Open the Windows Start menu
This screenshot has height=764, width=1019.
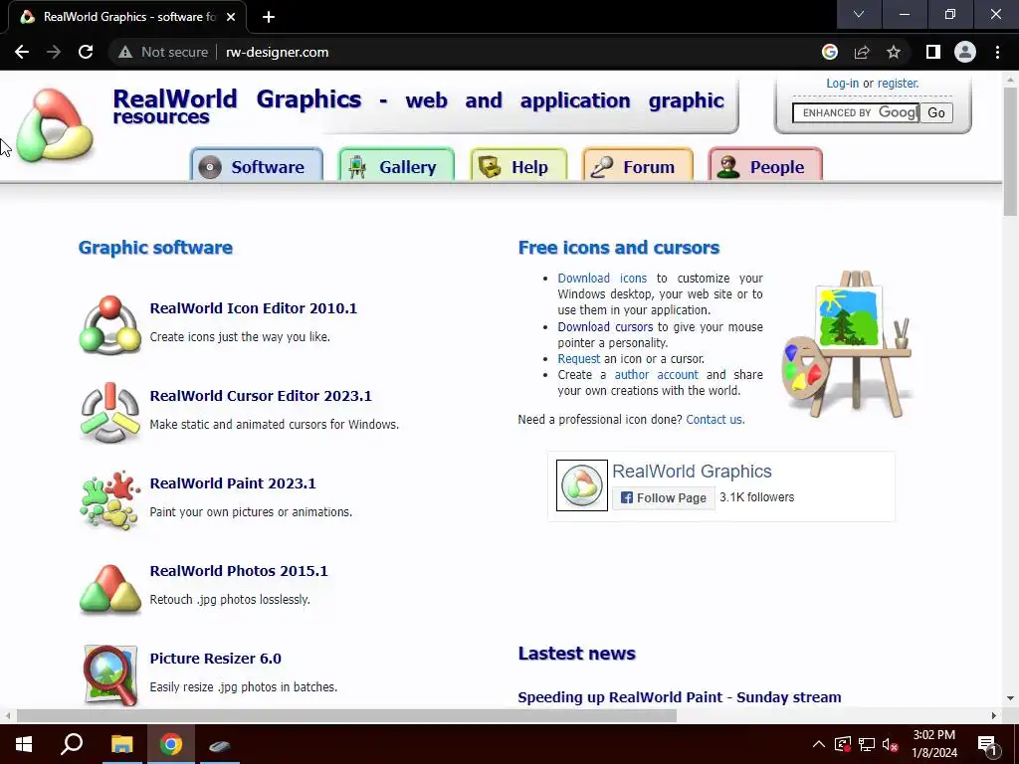(x=24, y=744)
